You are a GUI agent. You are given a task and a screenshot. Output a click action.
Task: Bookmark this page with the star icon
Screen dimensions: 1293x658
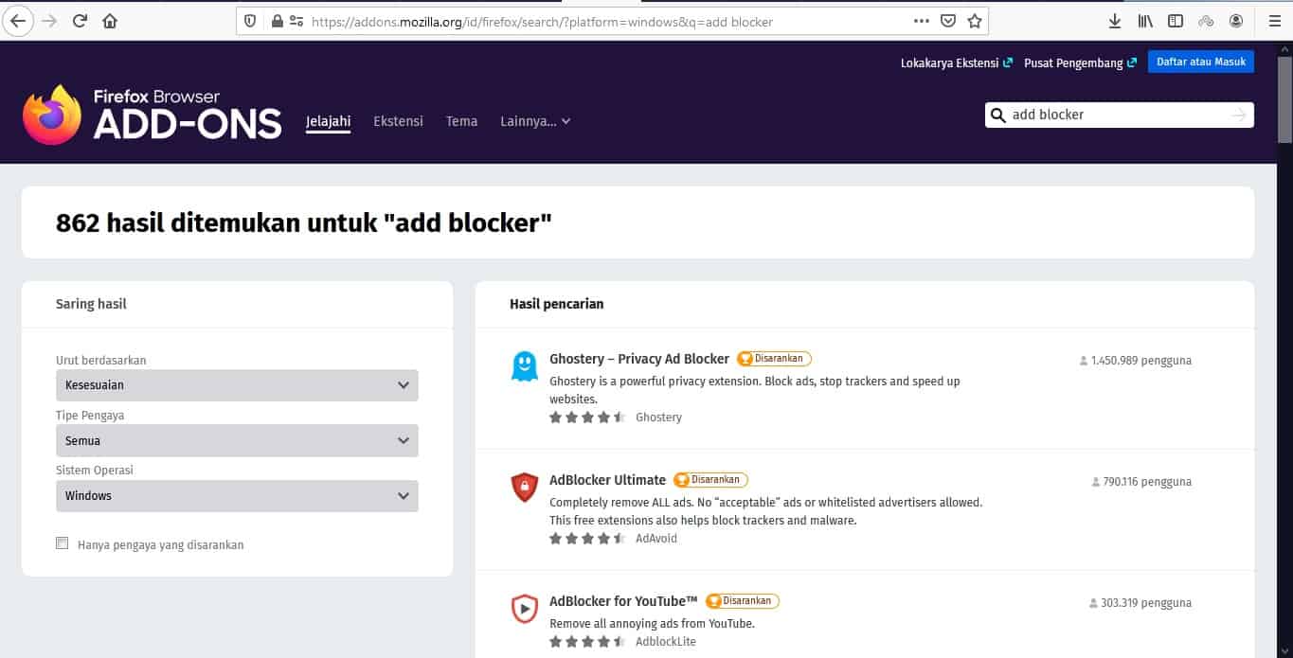click(x=974, y=21)
